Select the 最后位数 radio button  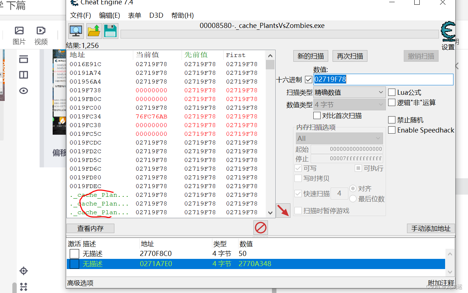coord(353,199)
